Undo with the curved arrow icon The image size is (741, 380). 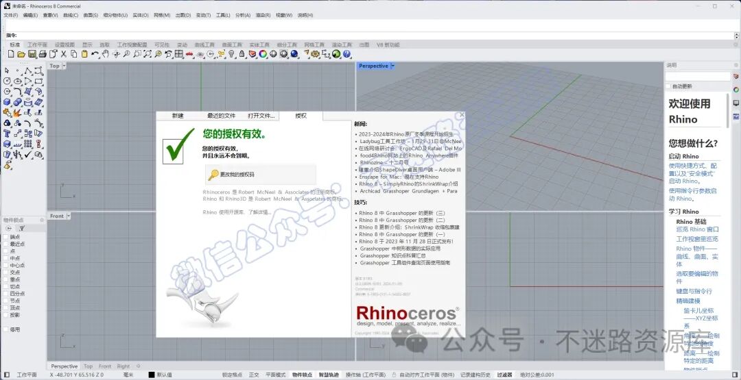click(95, 54)
